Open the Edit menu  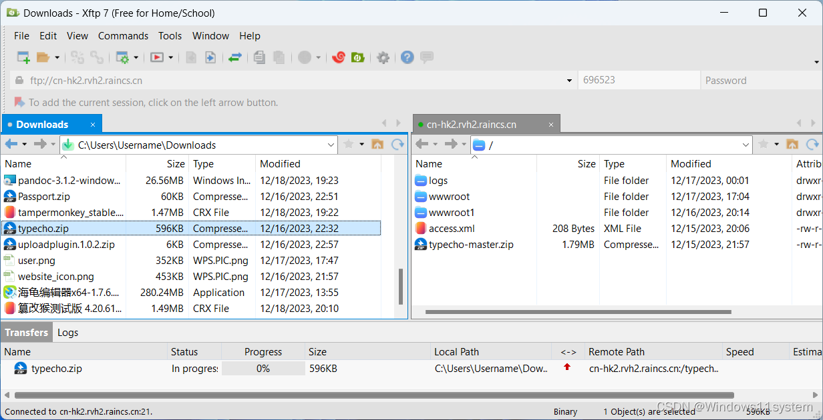click(48, 36)
